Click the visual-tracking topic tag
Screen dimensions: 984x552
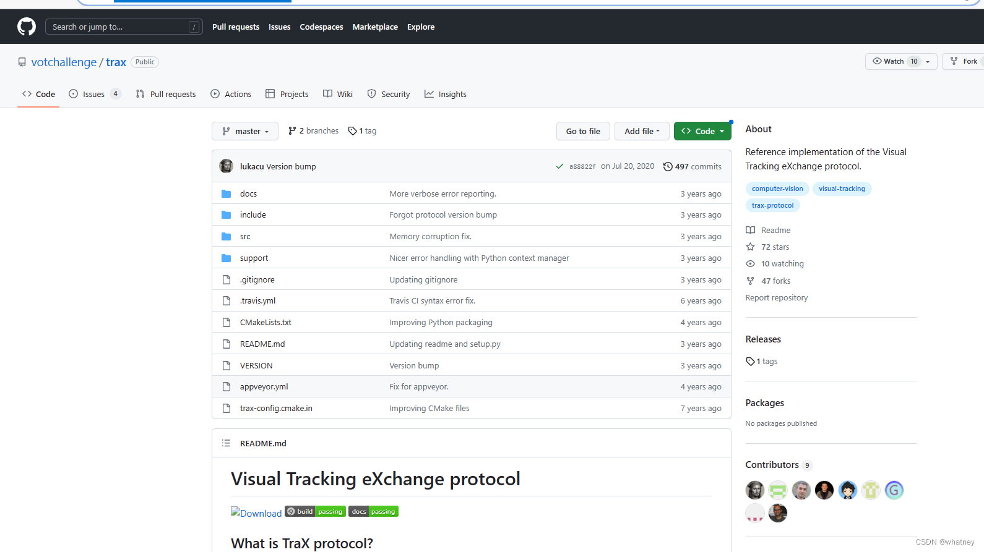(x=842, y=189)
